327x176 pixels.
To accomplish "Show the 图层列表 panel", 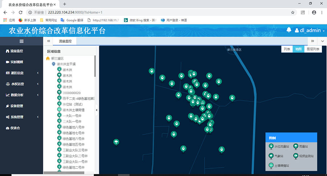I will [313, 49].
